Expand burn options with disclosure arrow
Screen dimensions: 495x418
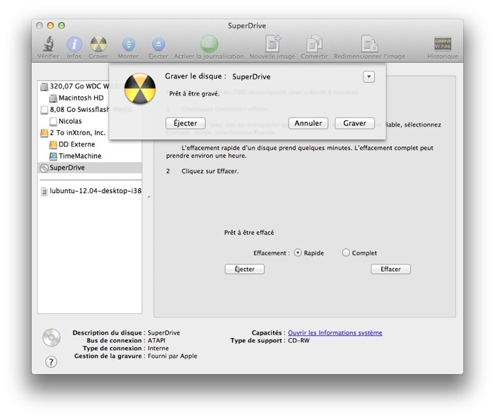[368, 76]
